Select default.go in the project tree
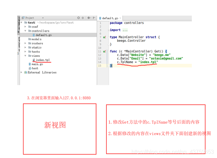Viewport: 217px width, 158px height. [x=58, y=35]
